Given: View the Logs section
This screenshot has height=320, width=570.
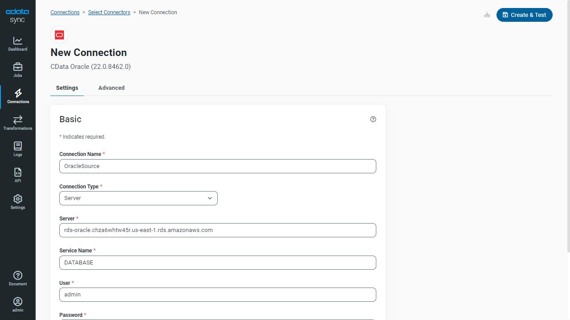Looking at the screenshot, I should tap(18, 149).
